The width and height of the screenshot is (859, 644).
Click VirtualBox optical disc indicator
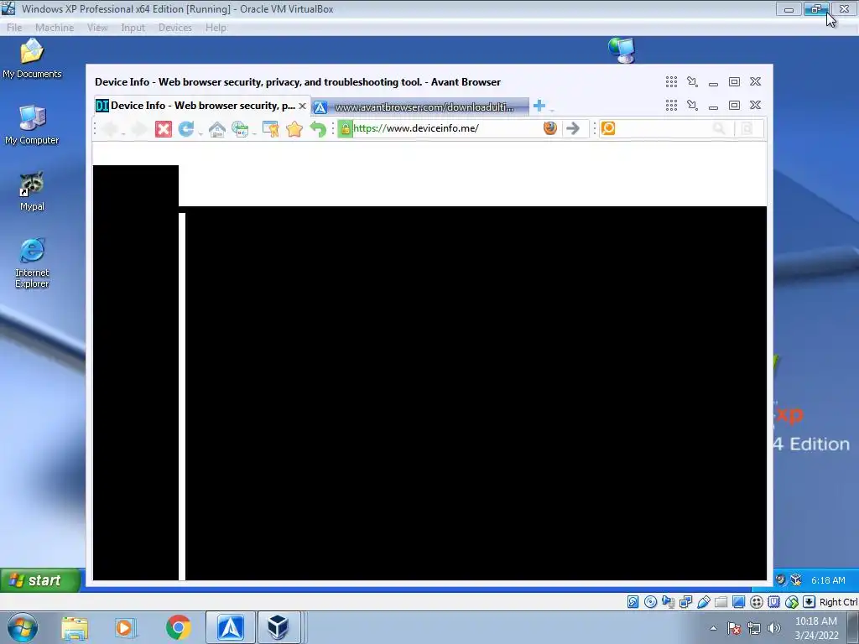(650, 602)
